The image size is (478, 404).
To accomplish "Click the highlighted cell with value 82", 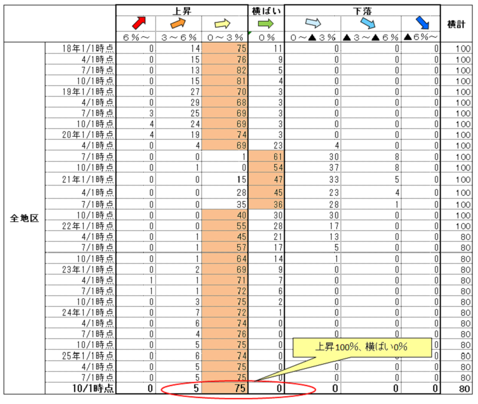I will click(x=225, y=70).
